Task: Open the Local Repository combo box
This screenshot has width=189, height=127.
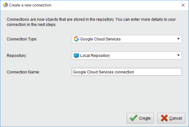Action: tap(124, 56)
